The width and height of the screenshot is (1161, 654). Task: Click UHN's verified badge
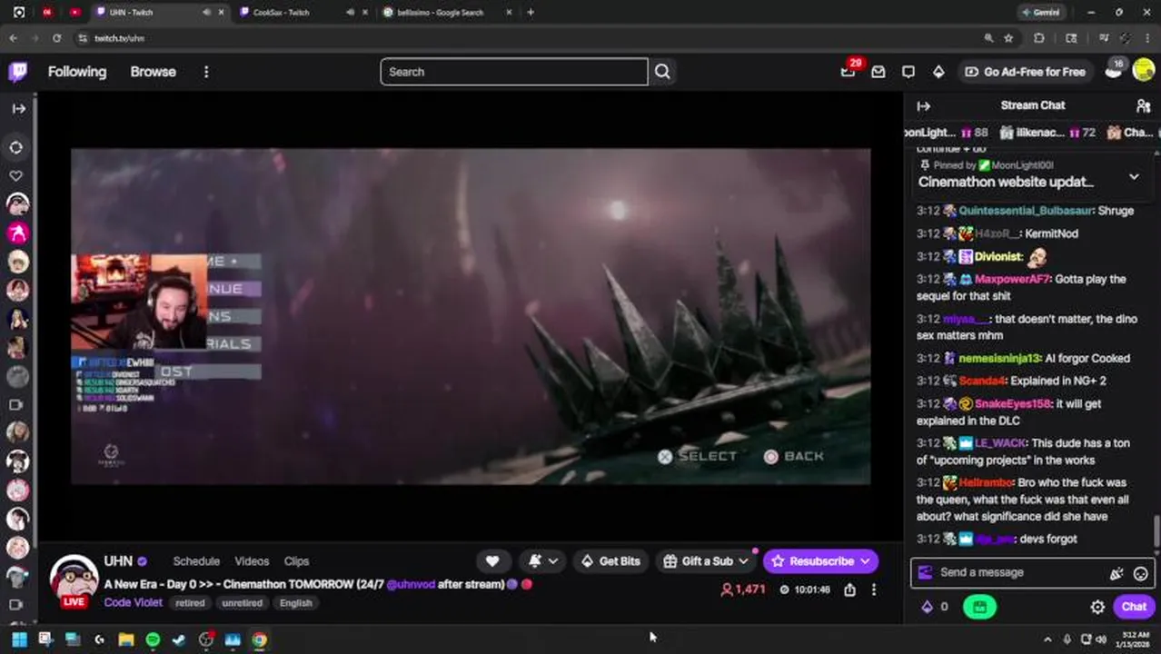142,561
